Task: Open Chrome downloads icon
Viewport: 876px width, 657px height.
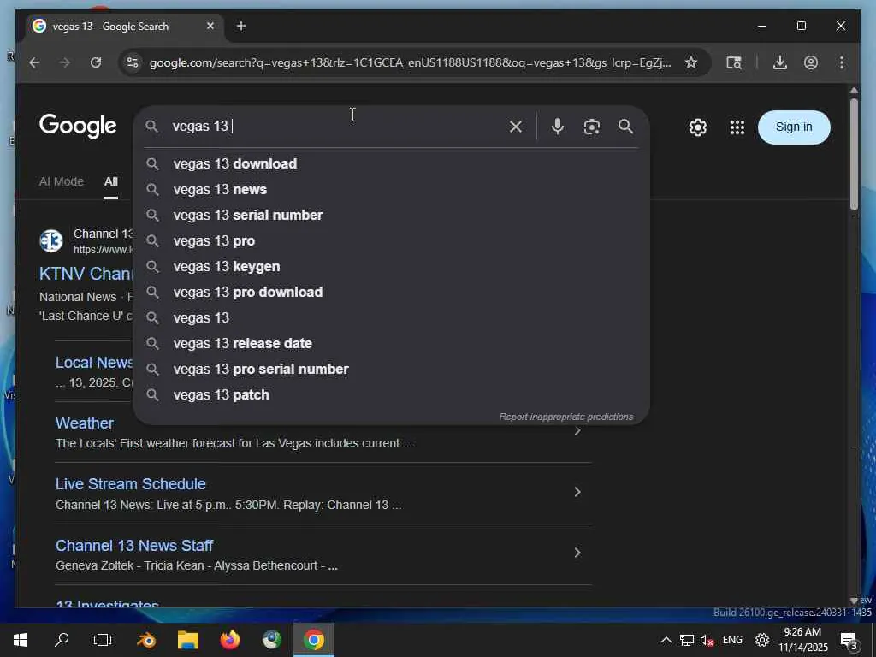Action: click(x=780, y=62)
